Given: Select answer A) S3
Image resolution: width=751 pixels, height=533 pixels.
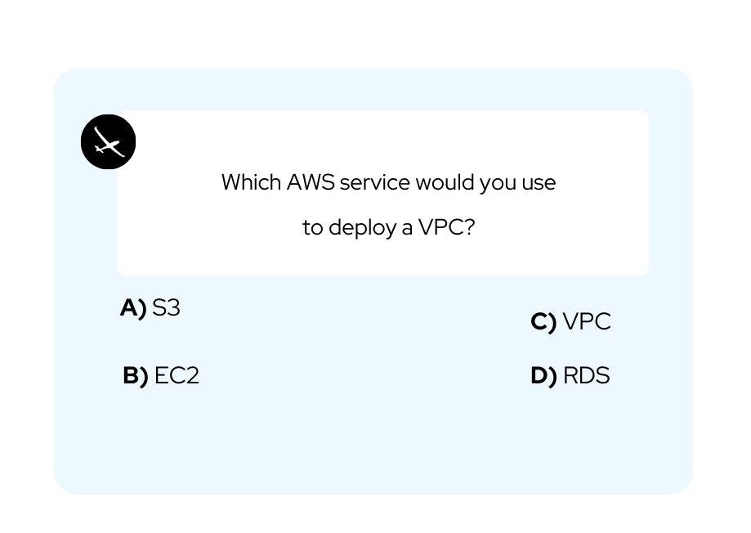Looking at the screenshot, I should [x=150, y=307].
